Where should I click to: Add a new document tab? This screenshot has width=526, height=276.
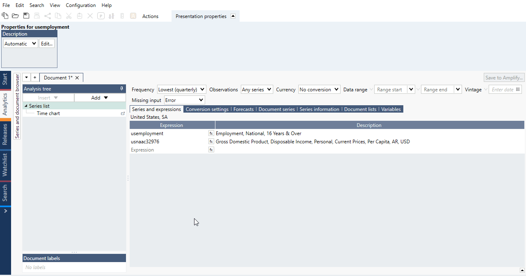[35, 77]
